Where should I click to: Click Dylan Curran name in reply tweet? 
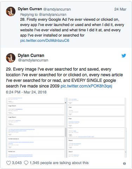pos(30,9)
